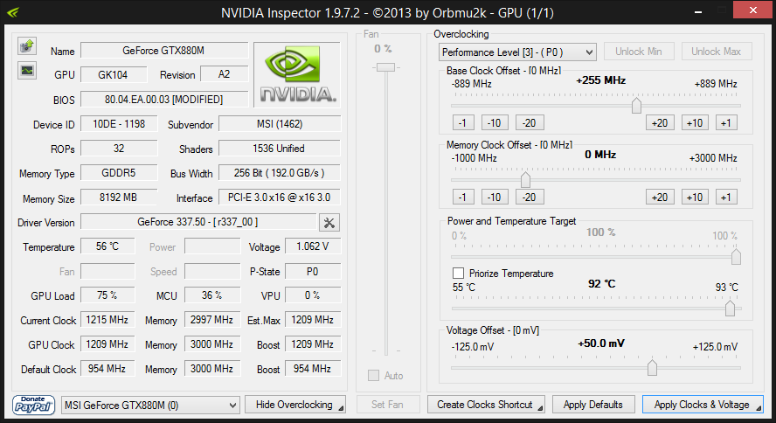Screen dimensions: 776x423
Task: Click the NVIDIA logo image
Action: (x=297, y=74)
